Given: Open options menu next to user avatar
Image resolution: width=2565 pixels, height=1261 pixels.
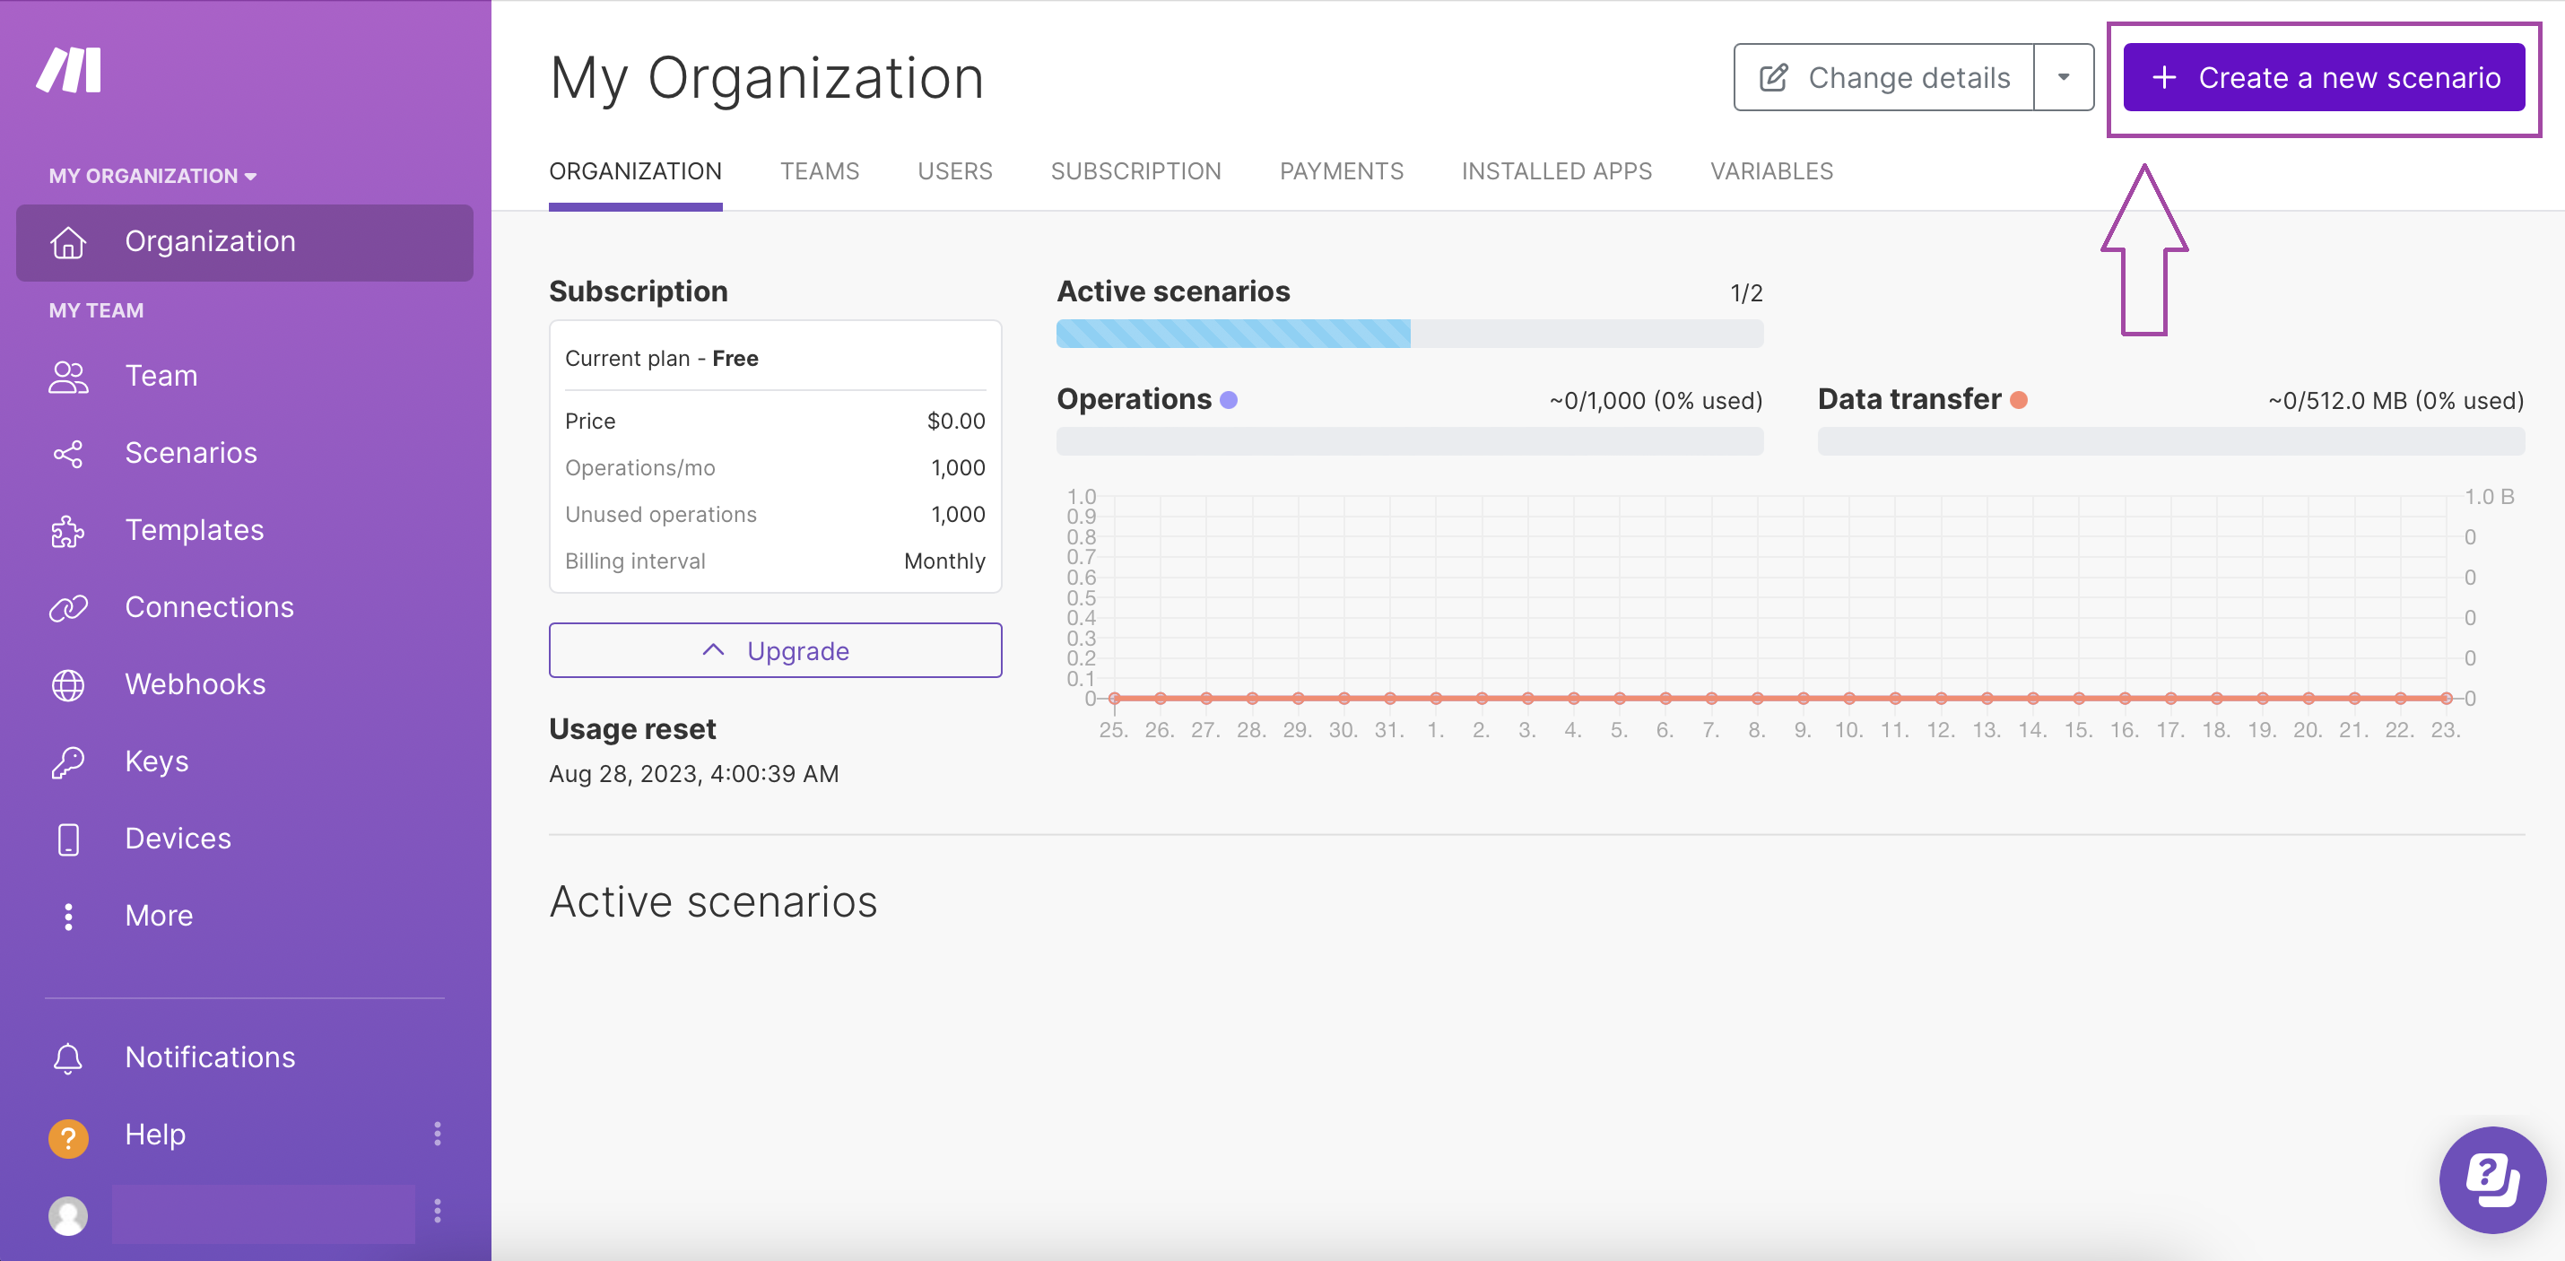Looking at the screenshot, I should (x=437, y=1211).
